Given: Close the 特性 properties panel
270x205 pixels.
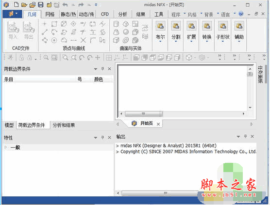Looking at the screenshot, I should [x=110, y=138].
